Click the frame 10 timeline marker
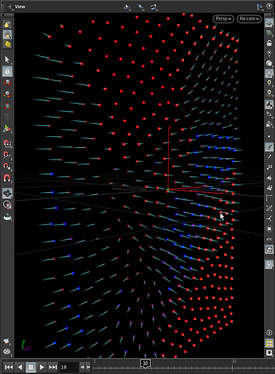Viewport: 275px width, 374px height. click(x=145, y=363)
